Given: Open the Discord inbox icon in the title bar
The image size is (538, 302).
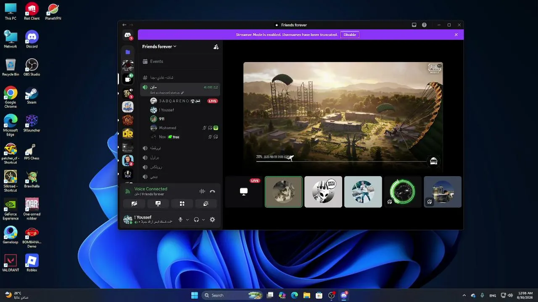Looking at the screenshot, I should click(414, 25).
